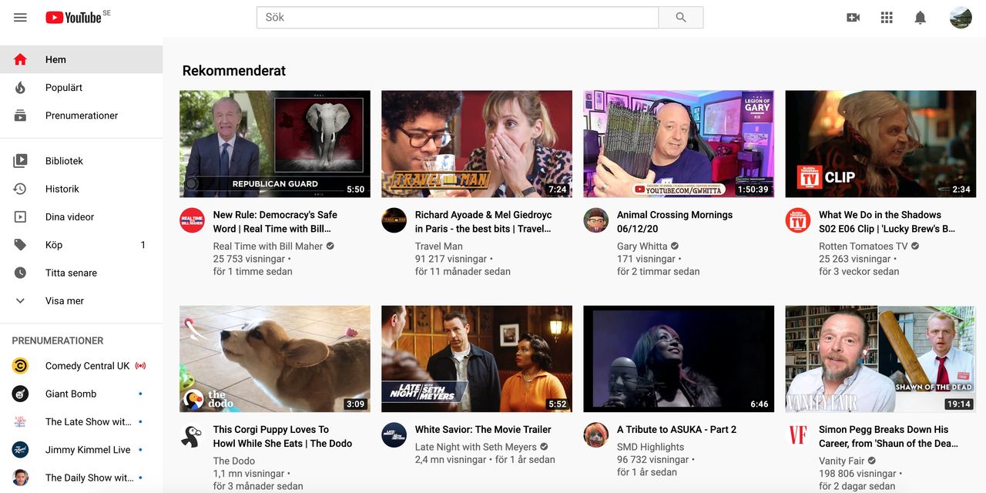Play the Gary Whitta stream thumbnail
Viewport: 986px width, 493px height.
[679, 144]
